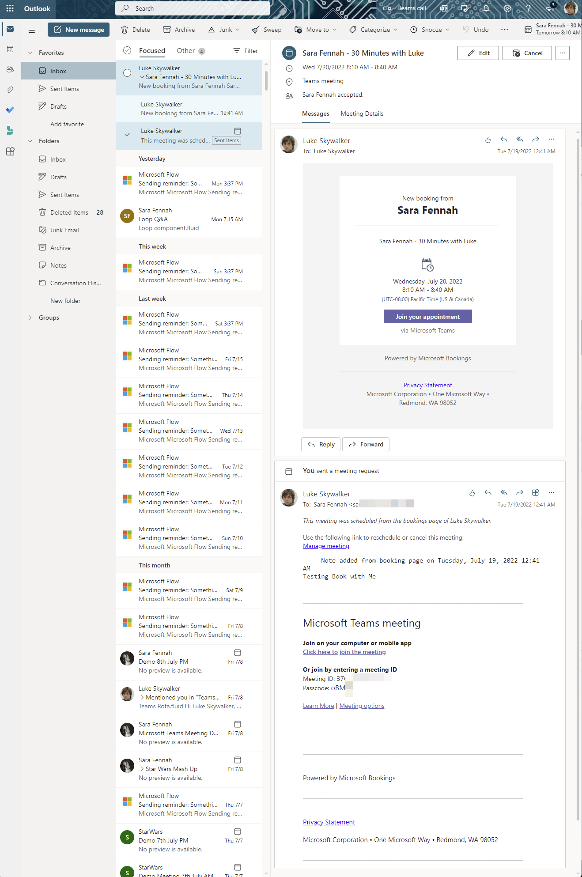Like the first Luke Skywalker message

pyautogui.click(x=488, y=140)
